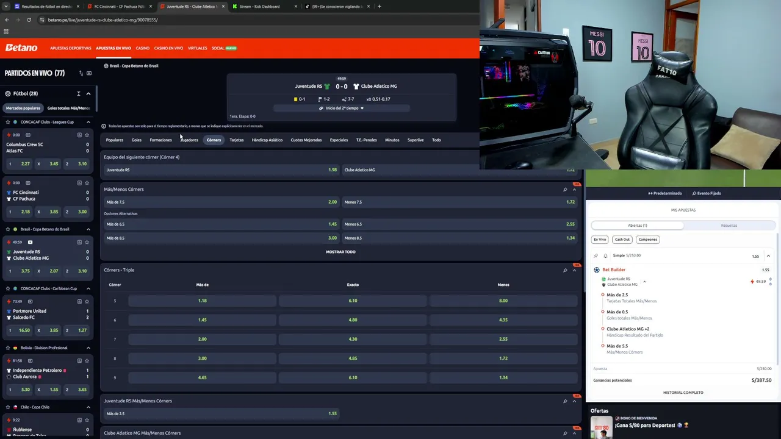Reload the browser page

pos(29,20)
